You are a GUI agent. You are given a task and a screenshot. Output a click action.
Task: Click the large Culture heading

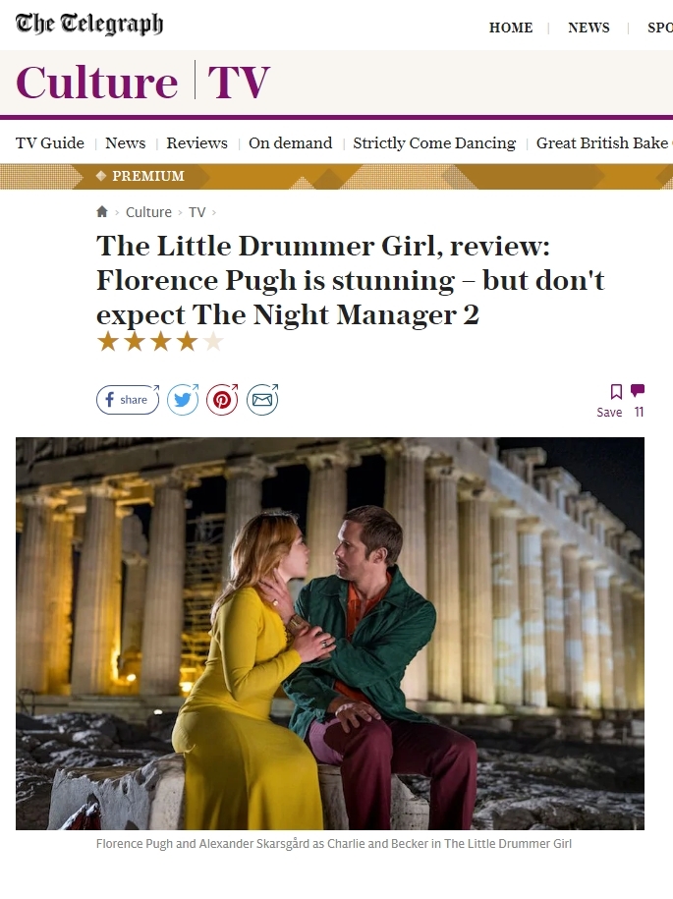pos(97,82)
